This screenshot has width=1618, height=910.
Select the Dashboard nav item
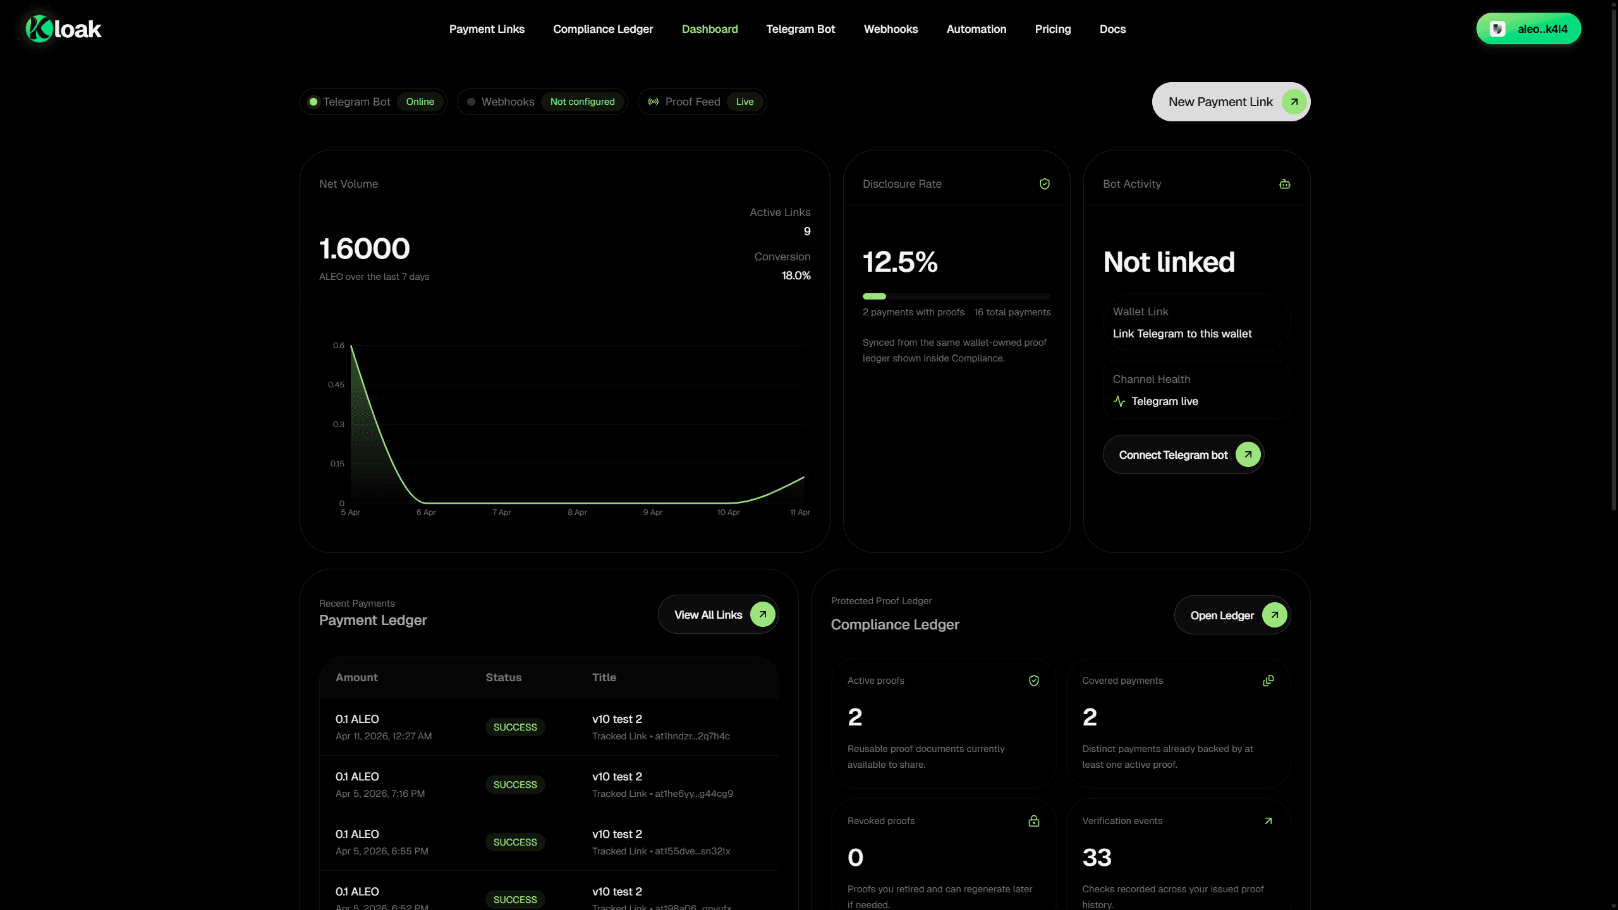click(x=710, y=29)
